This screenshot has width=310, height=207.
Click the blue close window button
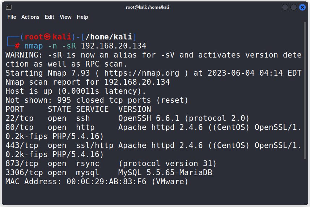[x=302, y=7]
